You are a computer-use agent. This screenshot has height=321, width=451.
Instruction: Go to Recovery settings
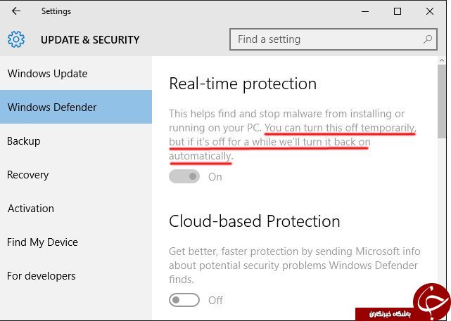(x=76, y=175)
